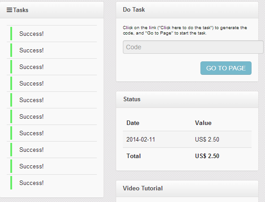Viewport: 265px width, 202px height.
Task: Select the second Success! task entry
Action: (x=52, y=50)
